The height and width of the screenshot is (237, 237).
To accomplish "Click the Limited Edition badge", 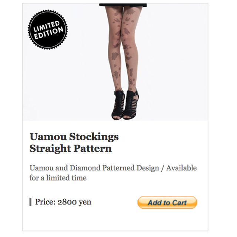I will (48, 30).
